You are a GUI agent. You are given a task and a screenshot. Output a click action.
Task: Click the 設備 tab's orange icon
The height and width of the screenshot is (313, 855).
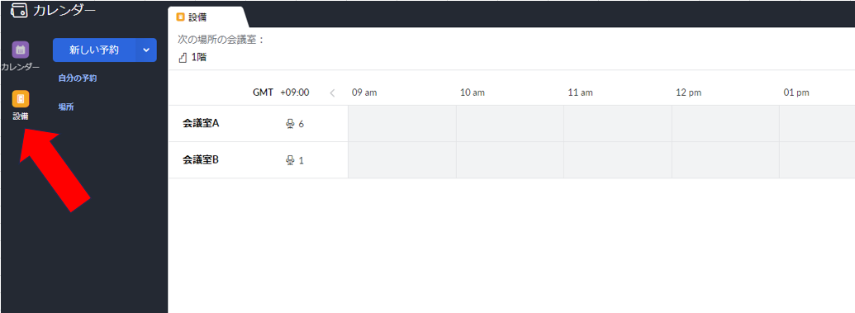click(180, 17)
